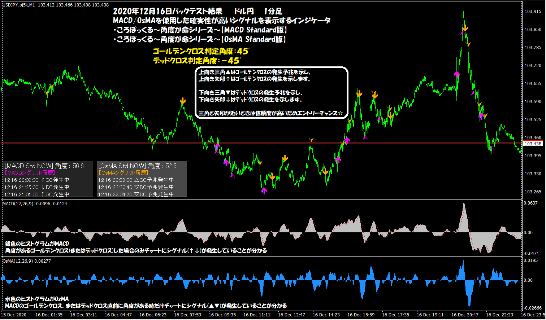Click the '[OsMA Standard版]' series line
The width and height of the screenshot is (546, 320).
click(200, 39)
